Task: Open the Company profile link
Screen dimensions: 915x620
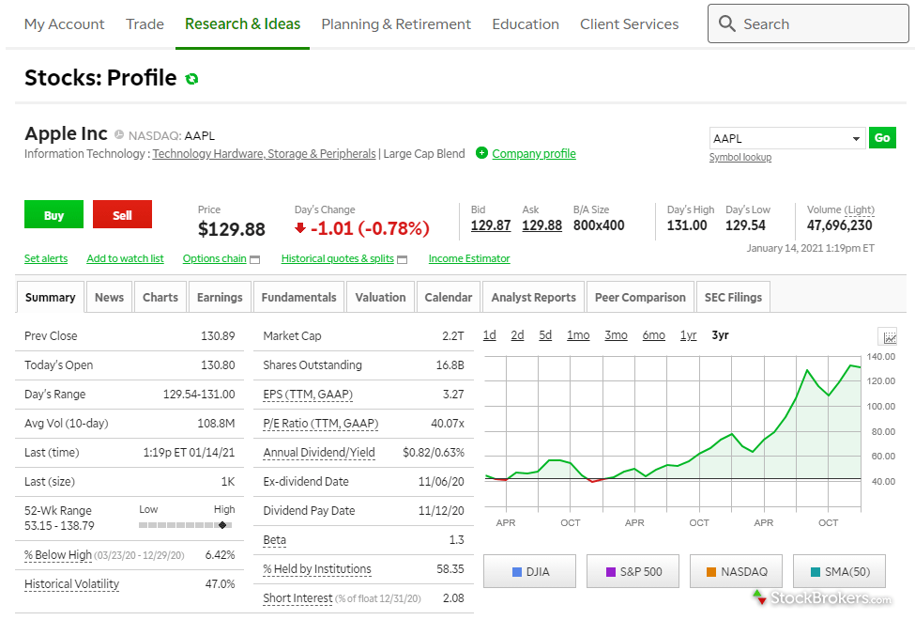Action: click(533, 154)
